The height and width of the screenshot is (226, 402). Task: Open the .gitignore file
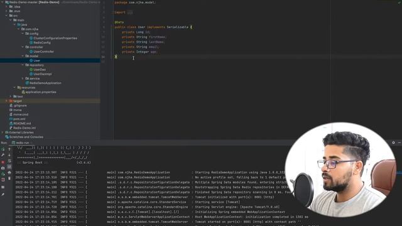point(20,105)
